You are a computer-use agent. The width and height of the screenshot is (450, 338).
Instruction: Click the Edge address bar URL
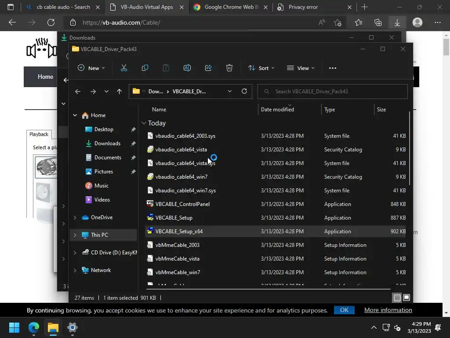point(121,22)
